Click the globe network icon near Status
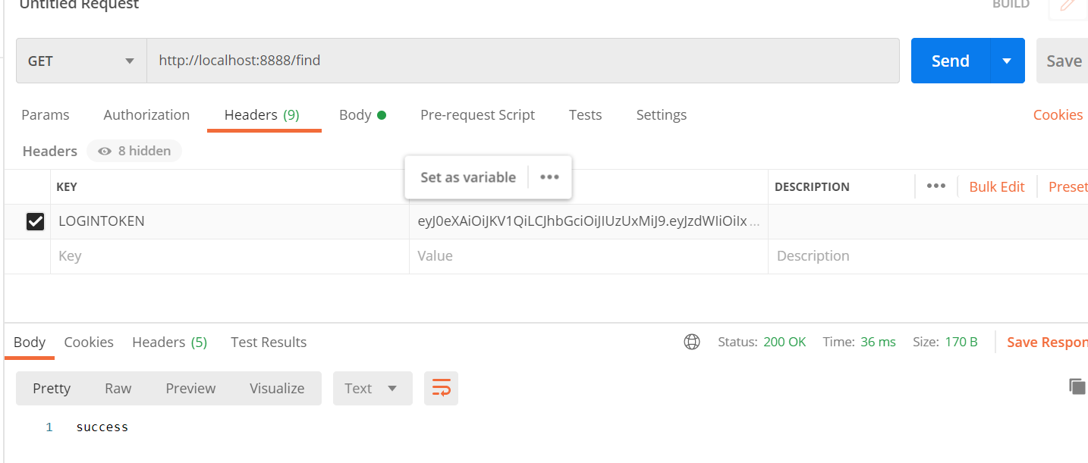1088x463 pixels. coord(692,342)
